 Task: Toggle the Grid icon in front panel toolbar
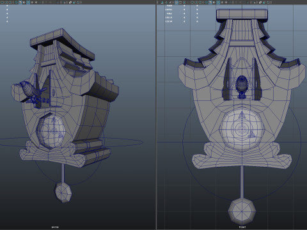point(177,3)
